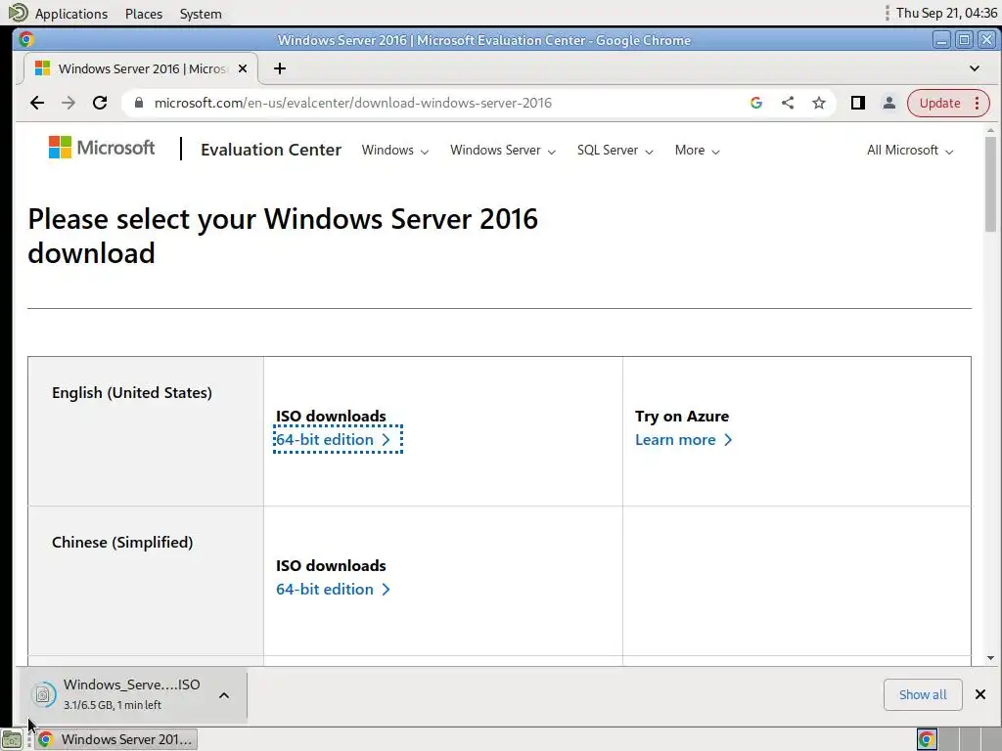Open Azure Learn more link

click(683, 439)
